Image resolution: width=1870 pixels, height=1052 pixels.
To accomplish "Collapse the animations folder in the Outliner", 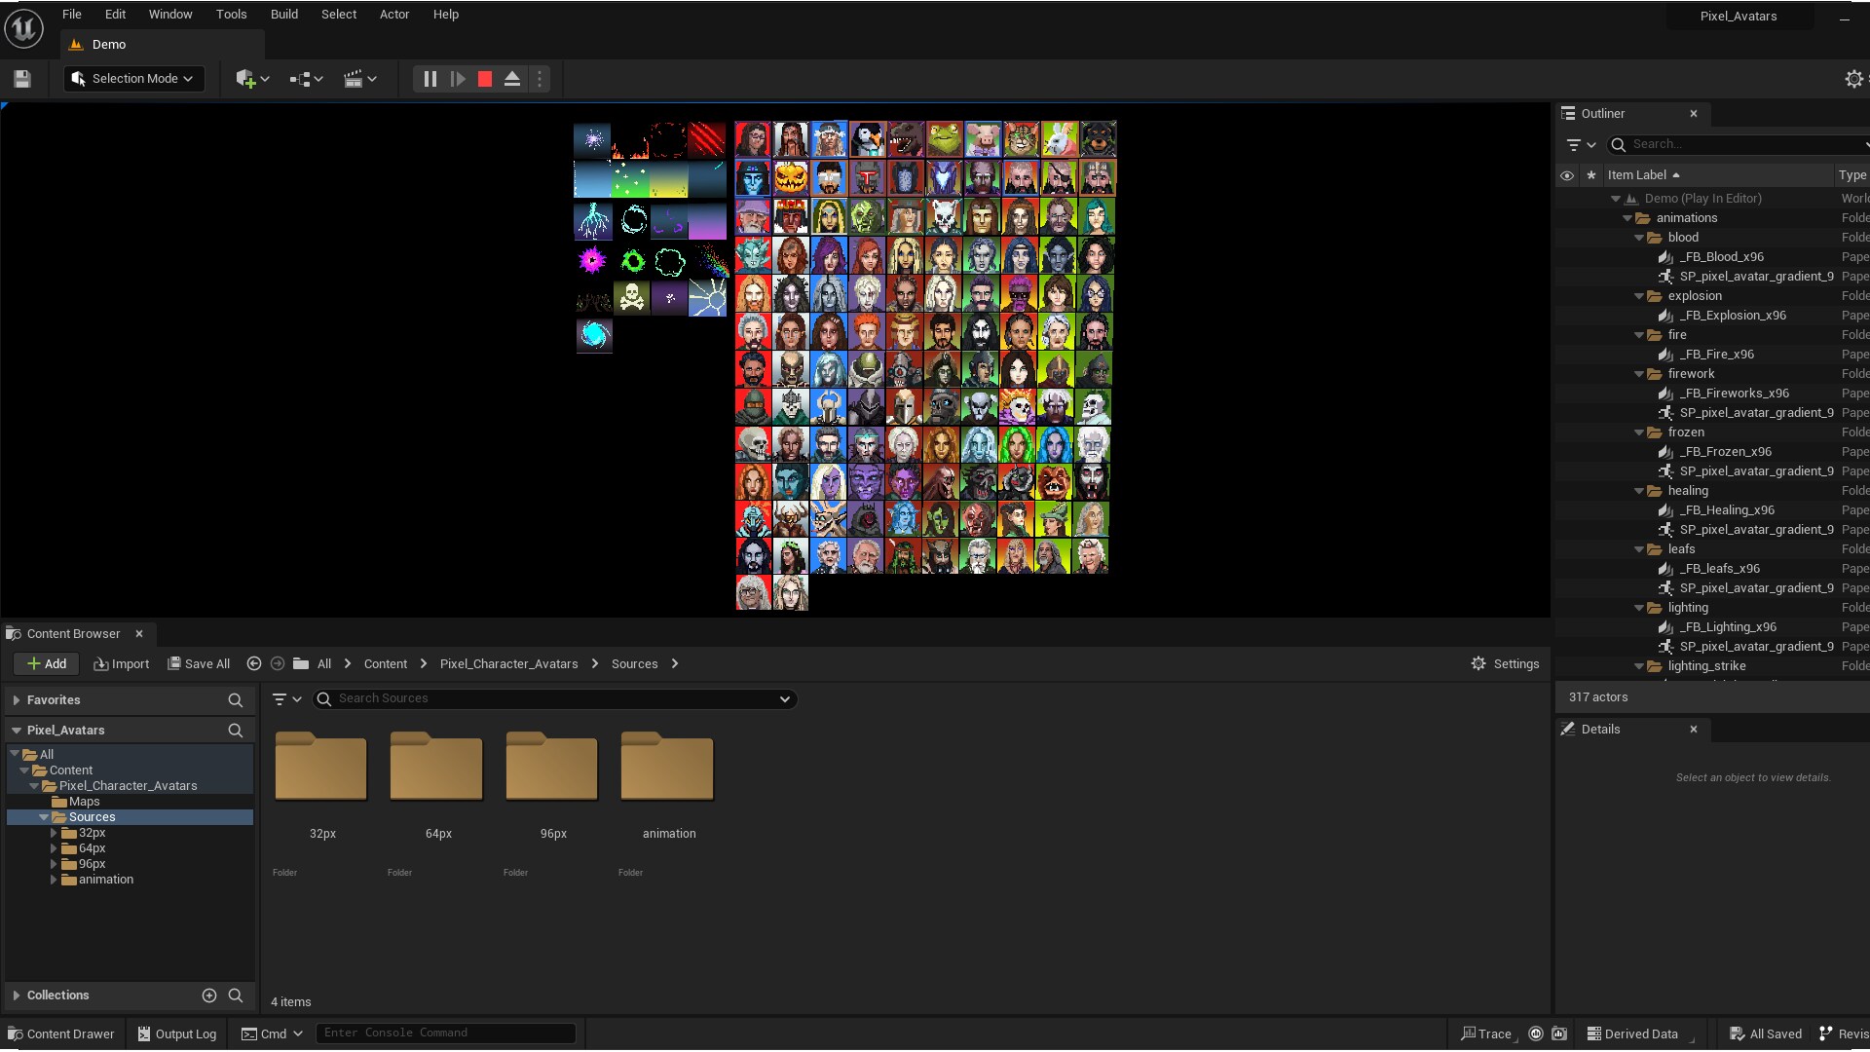I will coord(1627,218).
